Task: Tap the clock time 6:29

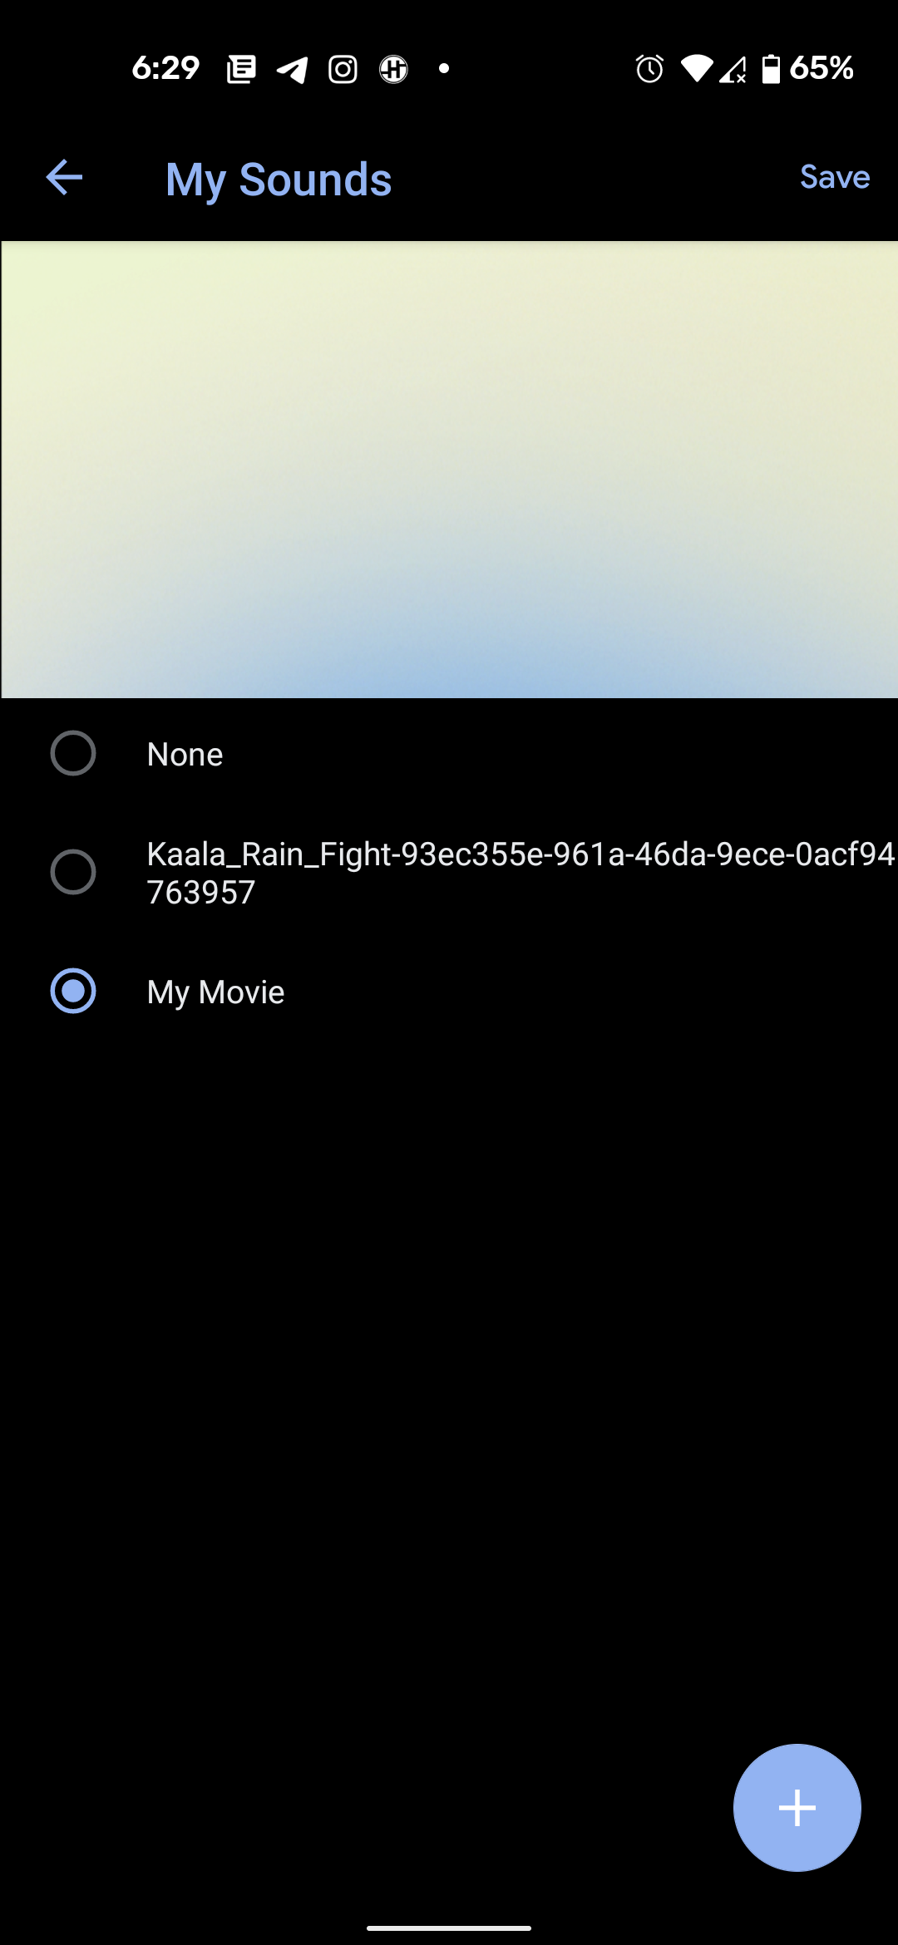Action: [165, 68]
